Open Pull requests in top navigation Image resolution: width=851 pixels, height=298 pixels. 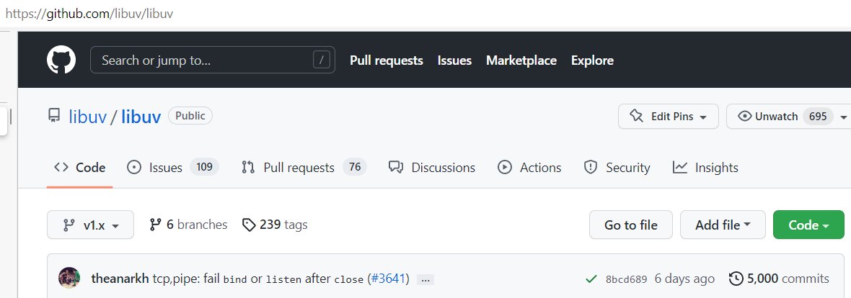[x=386, y=60]
